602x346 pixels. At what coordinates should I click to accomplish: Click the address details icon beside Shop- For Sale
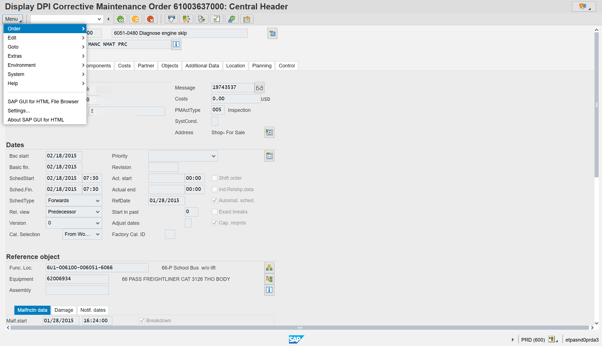point(269,133)
